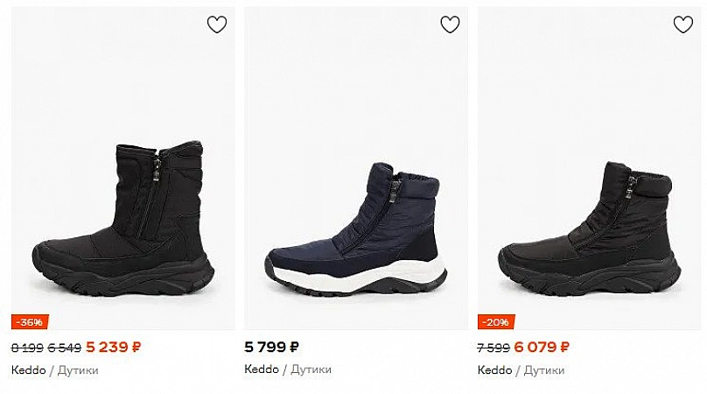Click the -20% discount badge
This screenshot has height=394, width=707.
(x=496, y=321)
